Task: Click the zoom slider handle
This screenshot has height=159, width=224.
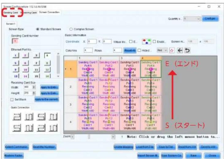Action: pyautogui.click(x=89, y=137)
